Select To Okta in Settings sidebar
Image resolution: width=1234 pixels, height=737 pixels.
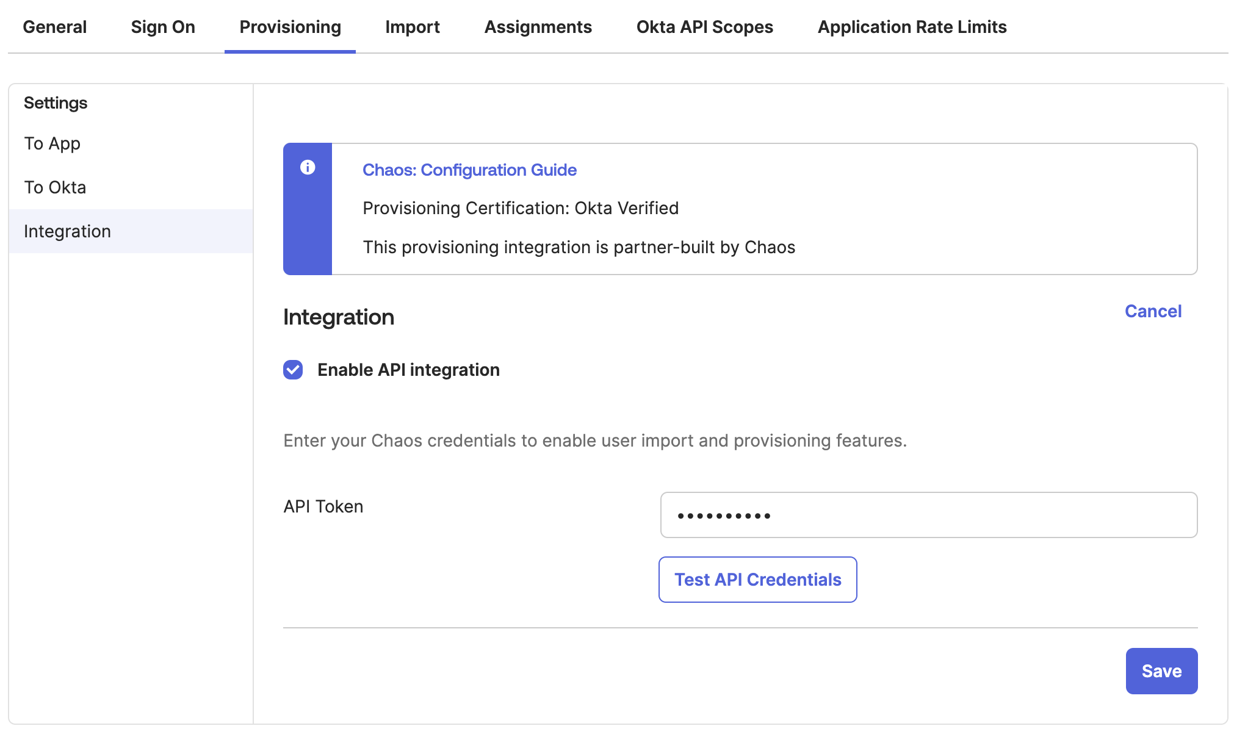pyautogui.click(x=131, y=187)
